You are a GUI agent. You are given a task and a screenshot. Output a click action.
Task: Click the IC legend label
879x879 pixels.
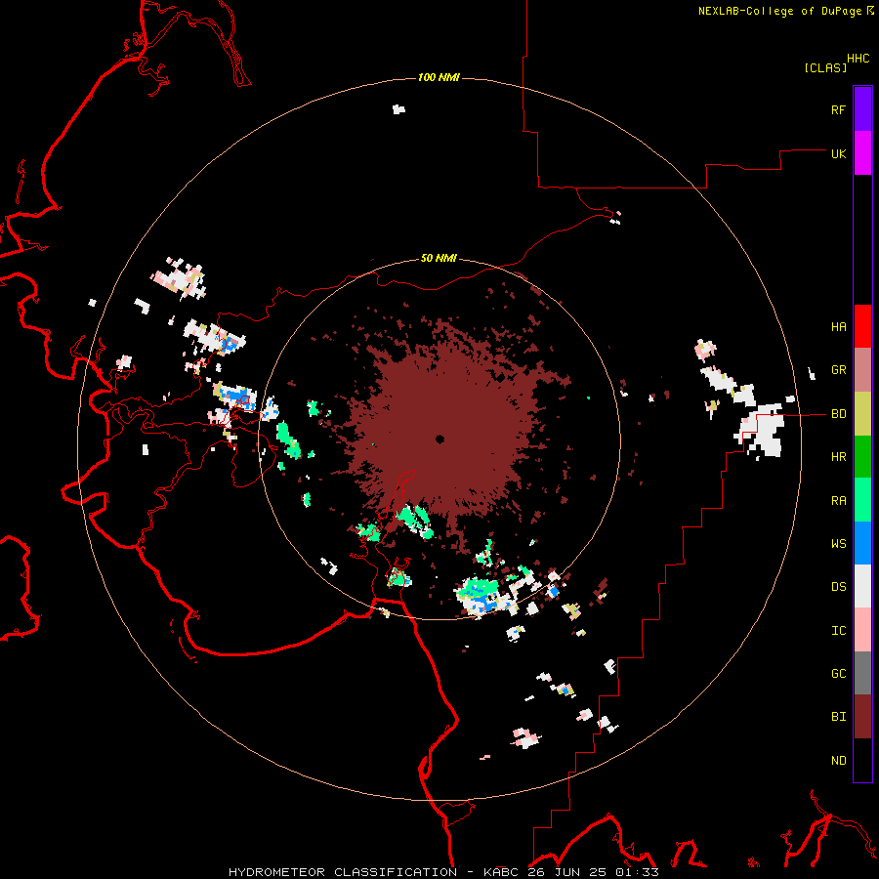[x=838, y=631]
